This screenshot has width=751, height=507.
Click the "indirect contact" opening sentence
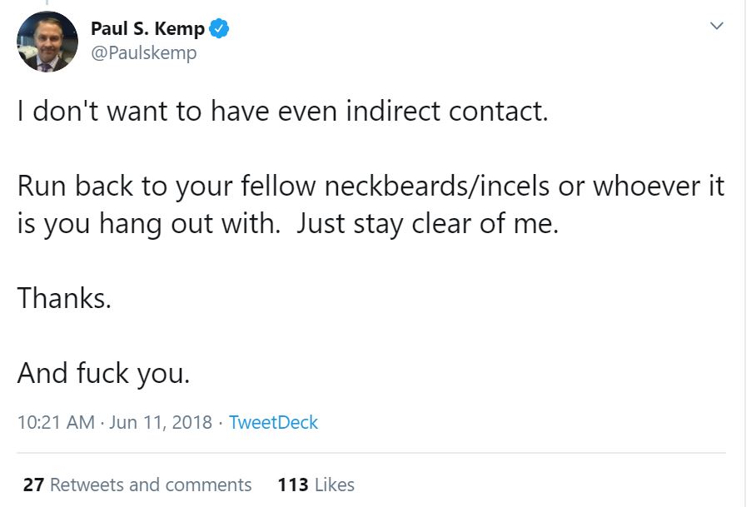pyautogui.click(x=283, y=111)
